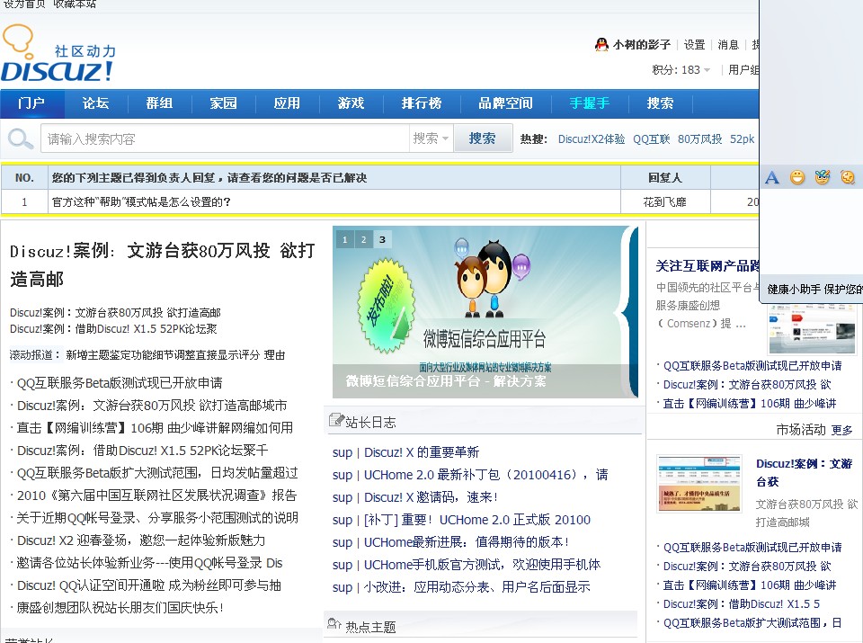The height and width of the screenshot is (643, 863).
Task: Open the yellow smiley emoticon picker
Action: point(797,177)
